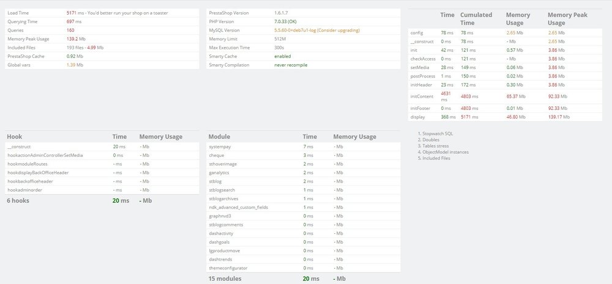The height and width of the screenshot is (284, 612).
Task: Click the Module column header
Action: coord(219,137)
